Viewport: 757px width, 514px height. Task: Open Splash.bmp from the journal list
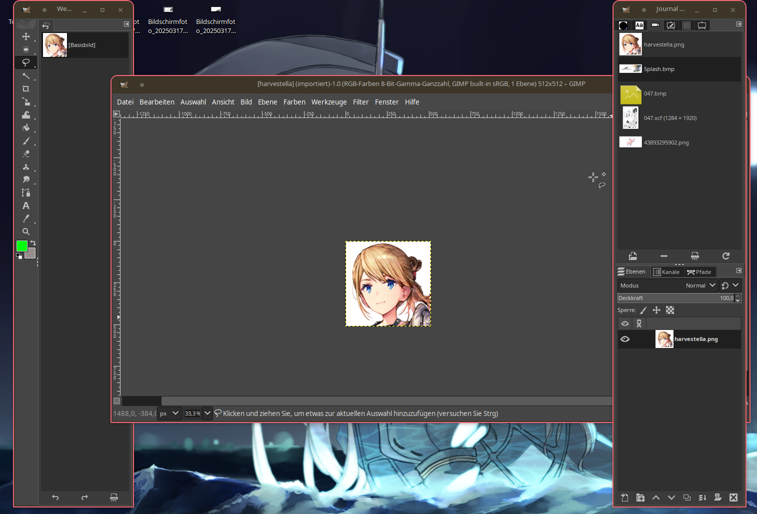point(679,69)
